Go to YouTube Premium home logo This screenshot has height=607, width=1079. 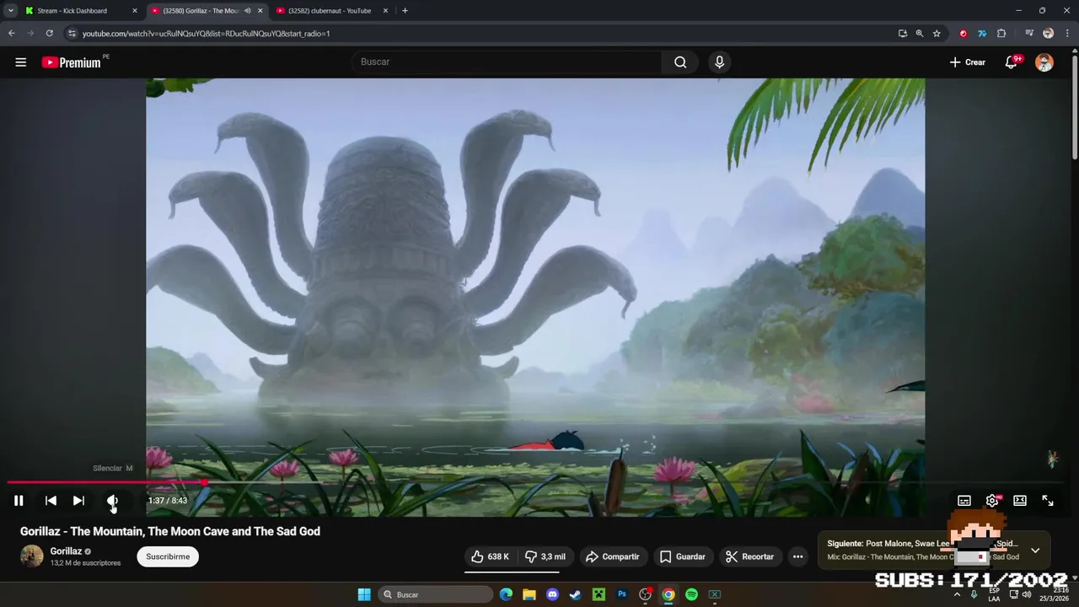pyautogui.click(x=72, y=62)
